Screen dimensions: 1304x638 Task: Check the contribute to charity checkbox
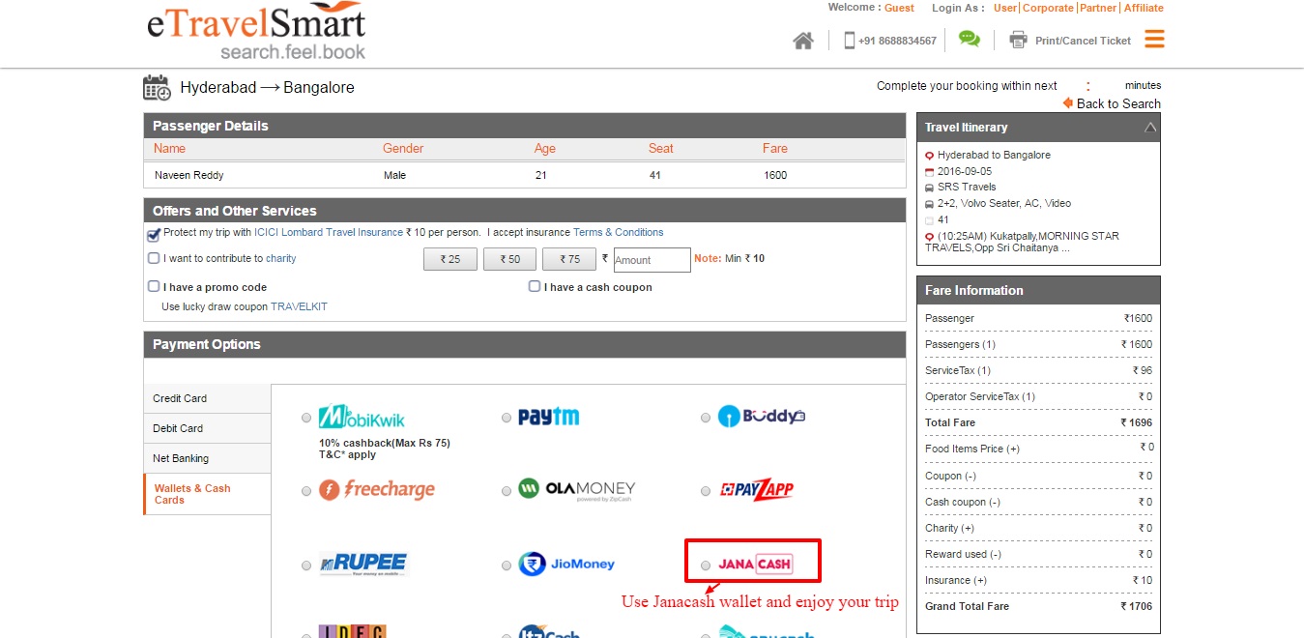pyautogui.click(x=154, y=258)
